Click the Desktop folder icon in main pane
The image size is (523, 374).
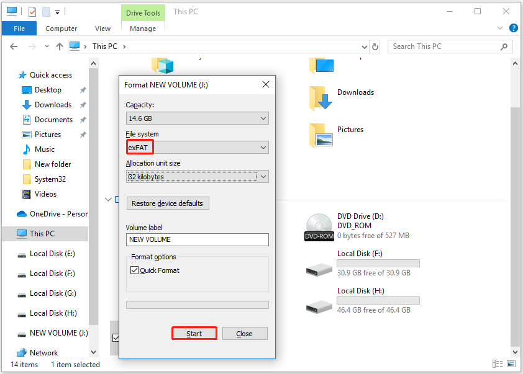321,65
